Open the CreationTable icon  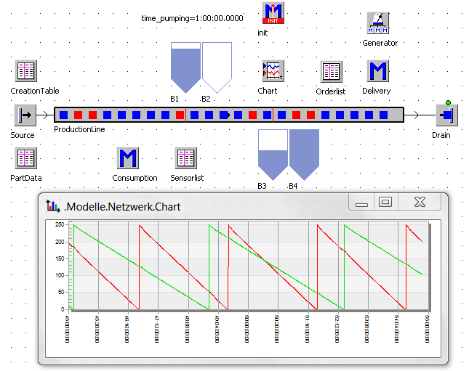click(x=26, y=71)
